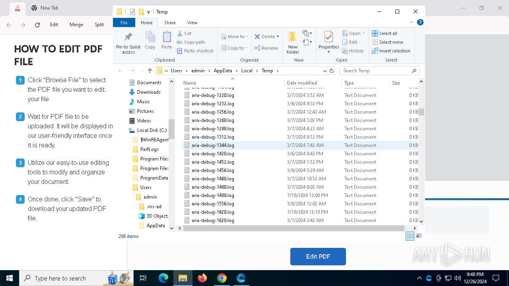509x286 pixels.
Task: Click the Cut scissors command
Action: tap(184, 33)
